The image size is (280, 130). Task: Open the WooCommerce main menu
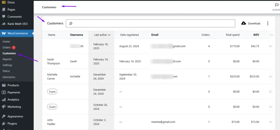pyautogui.click(x=17, y=33)
